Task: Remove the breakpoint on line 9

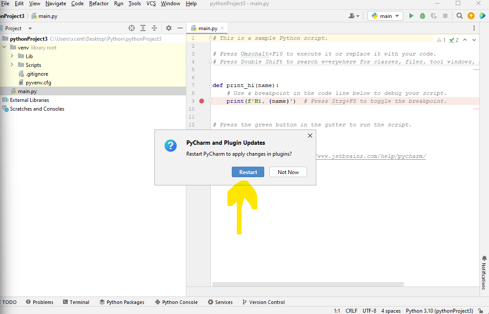Action: [201, 101]
